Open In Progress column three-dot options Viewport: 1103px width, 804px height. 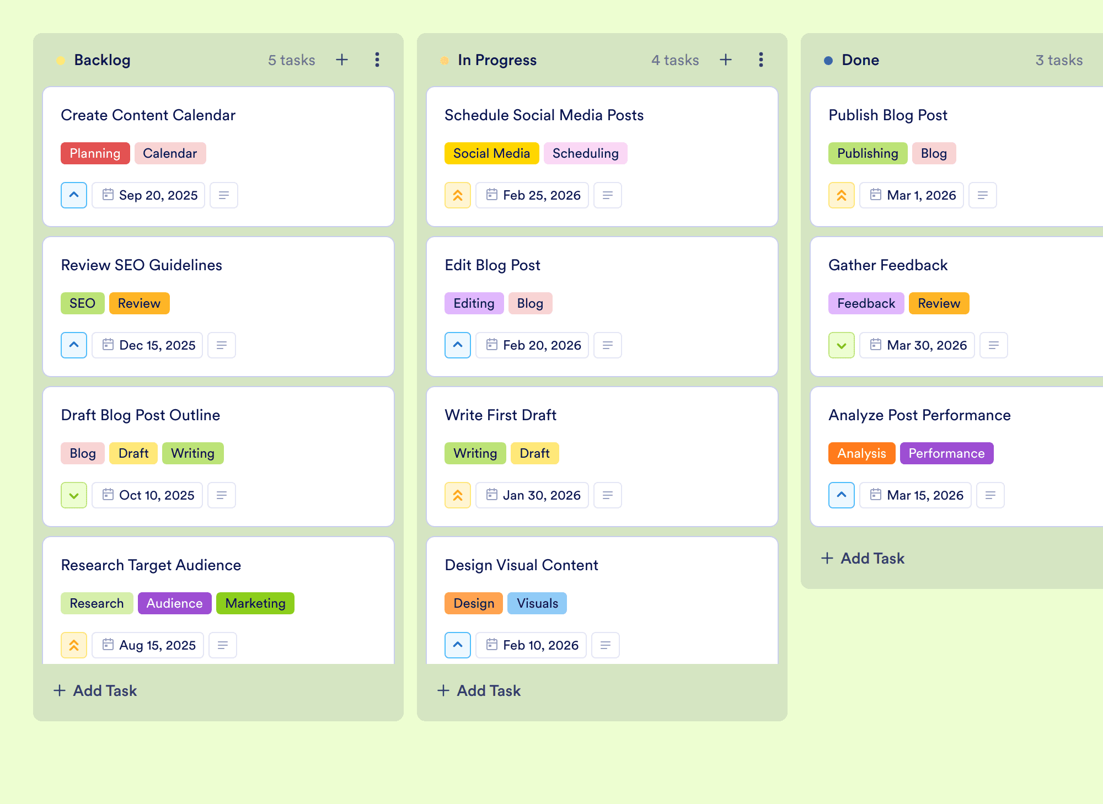coord(761,60)
